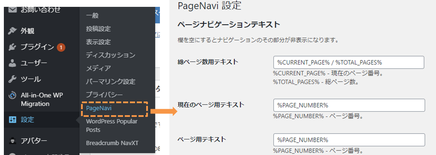Focus the ページ用テキスト input field
The image size is (436, 155).
click(349, 140)
